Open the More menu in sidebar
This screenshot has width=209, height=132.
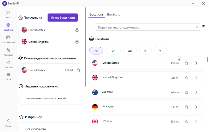tap(8, 76)
